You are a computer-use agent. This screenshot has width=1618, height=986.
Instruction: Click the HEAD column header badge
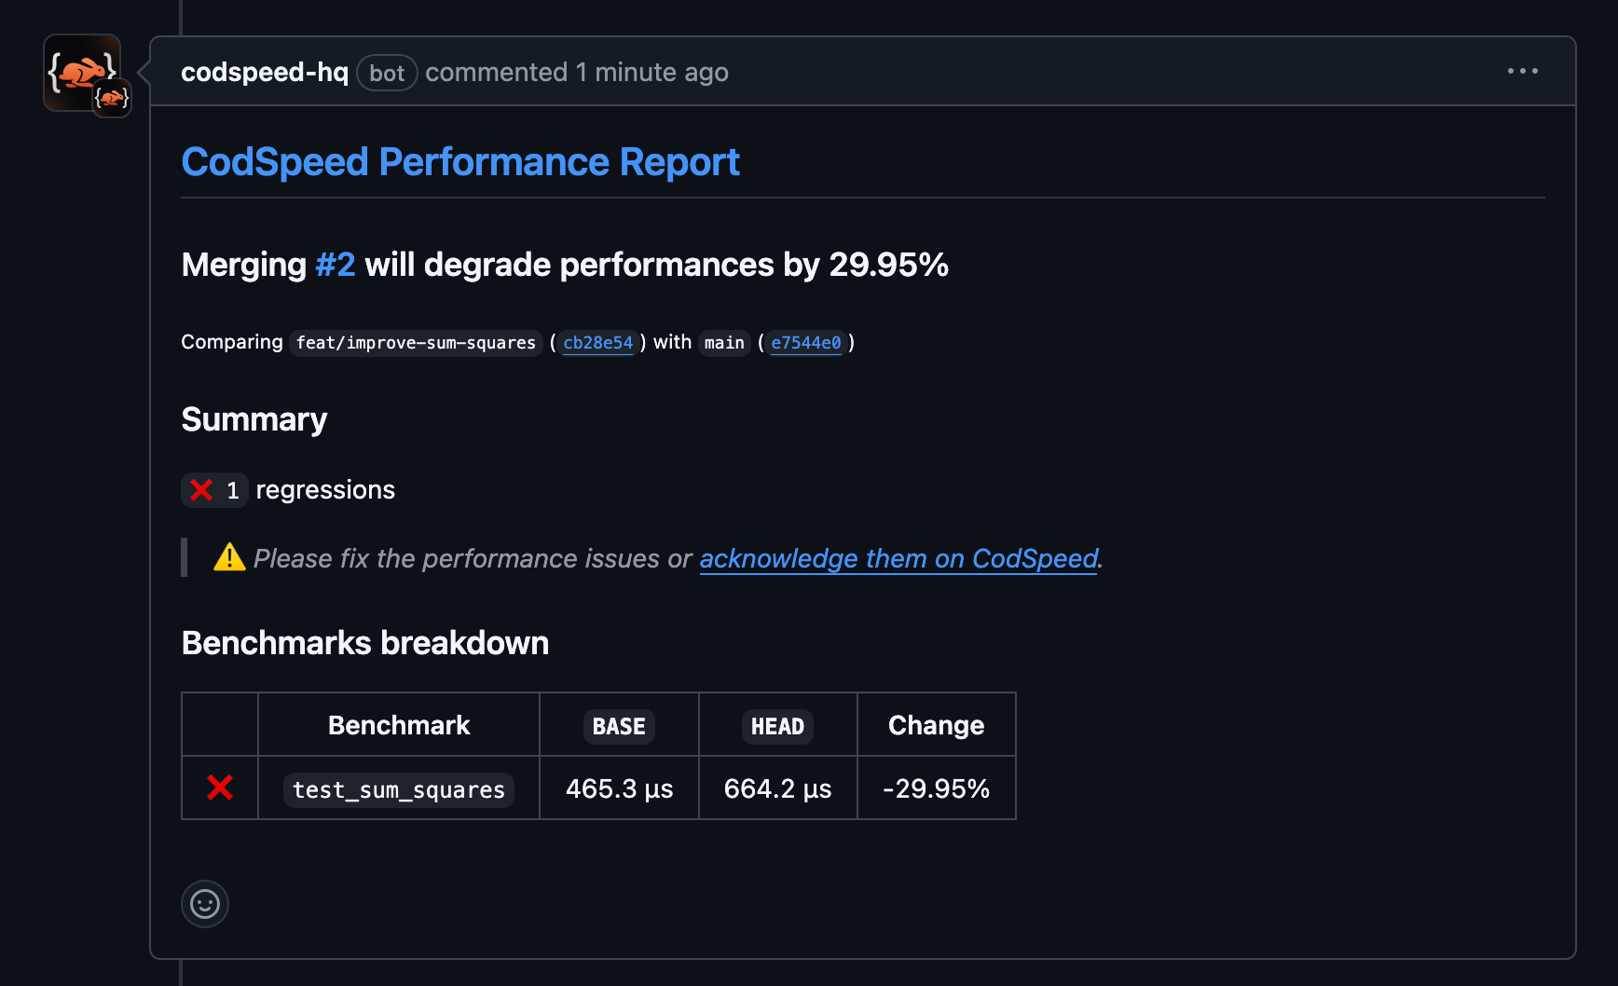point(777,726)
